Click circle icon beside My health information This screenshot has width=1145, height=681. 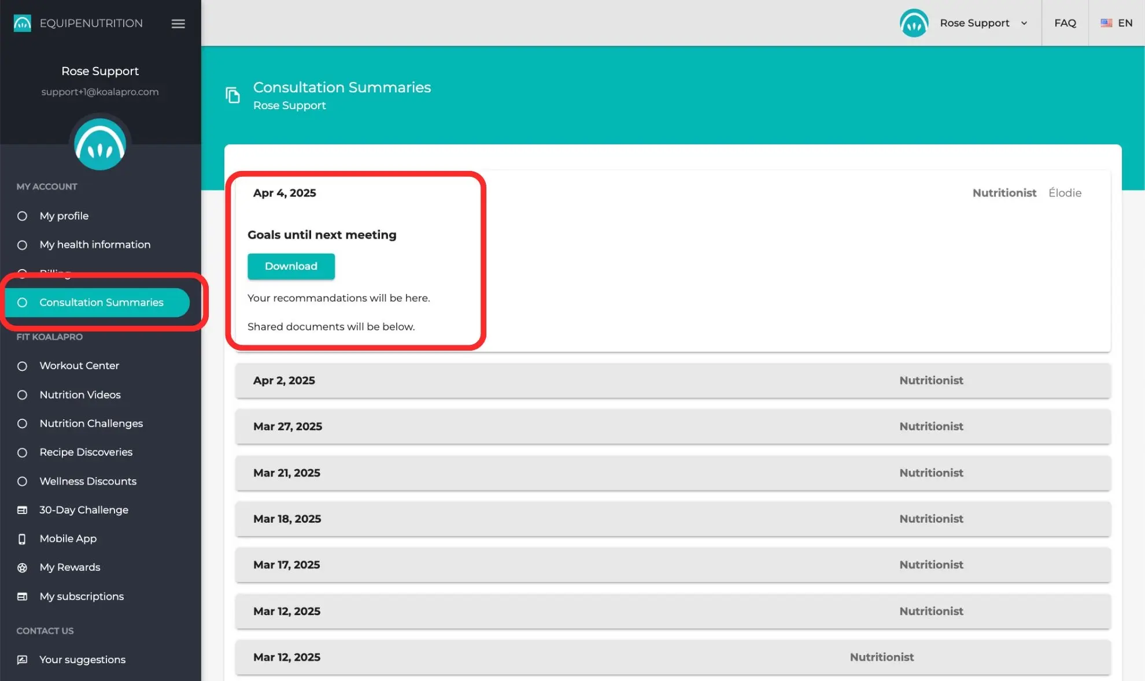(22, 245)
